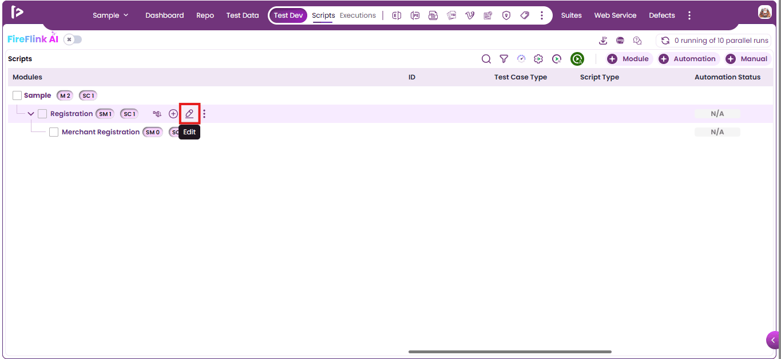Open the gear settings icon in the Scripts toolbar
The width and height of the screenshot is (781, 359).
pyautogui.click(x=538, y=59)
